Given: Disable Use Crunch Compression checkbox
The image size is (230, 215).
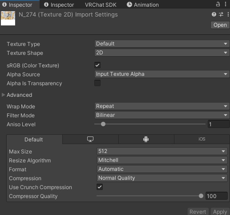Looking at the screenshot, I should (x=100, y=187).
